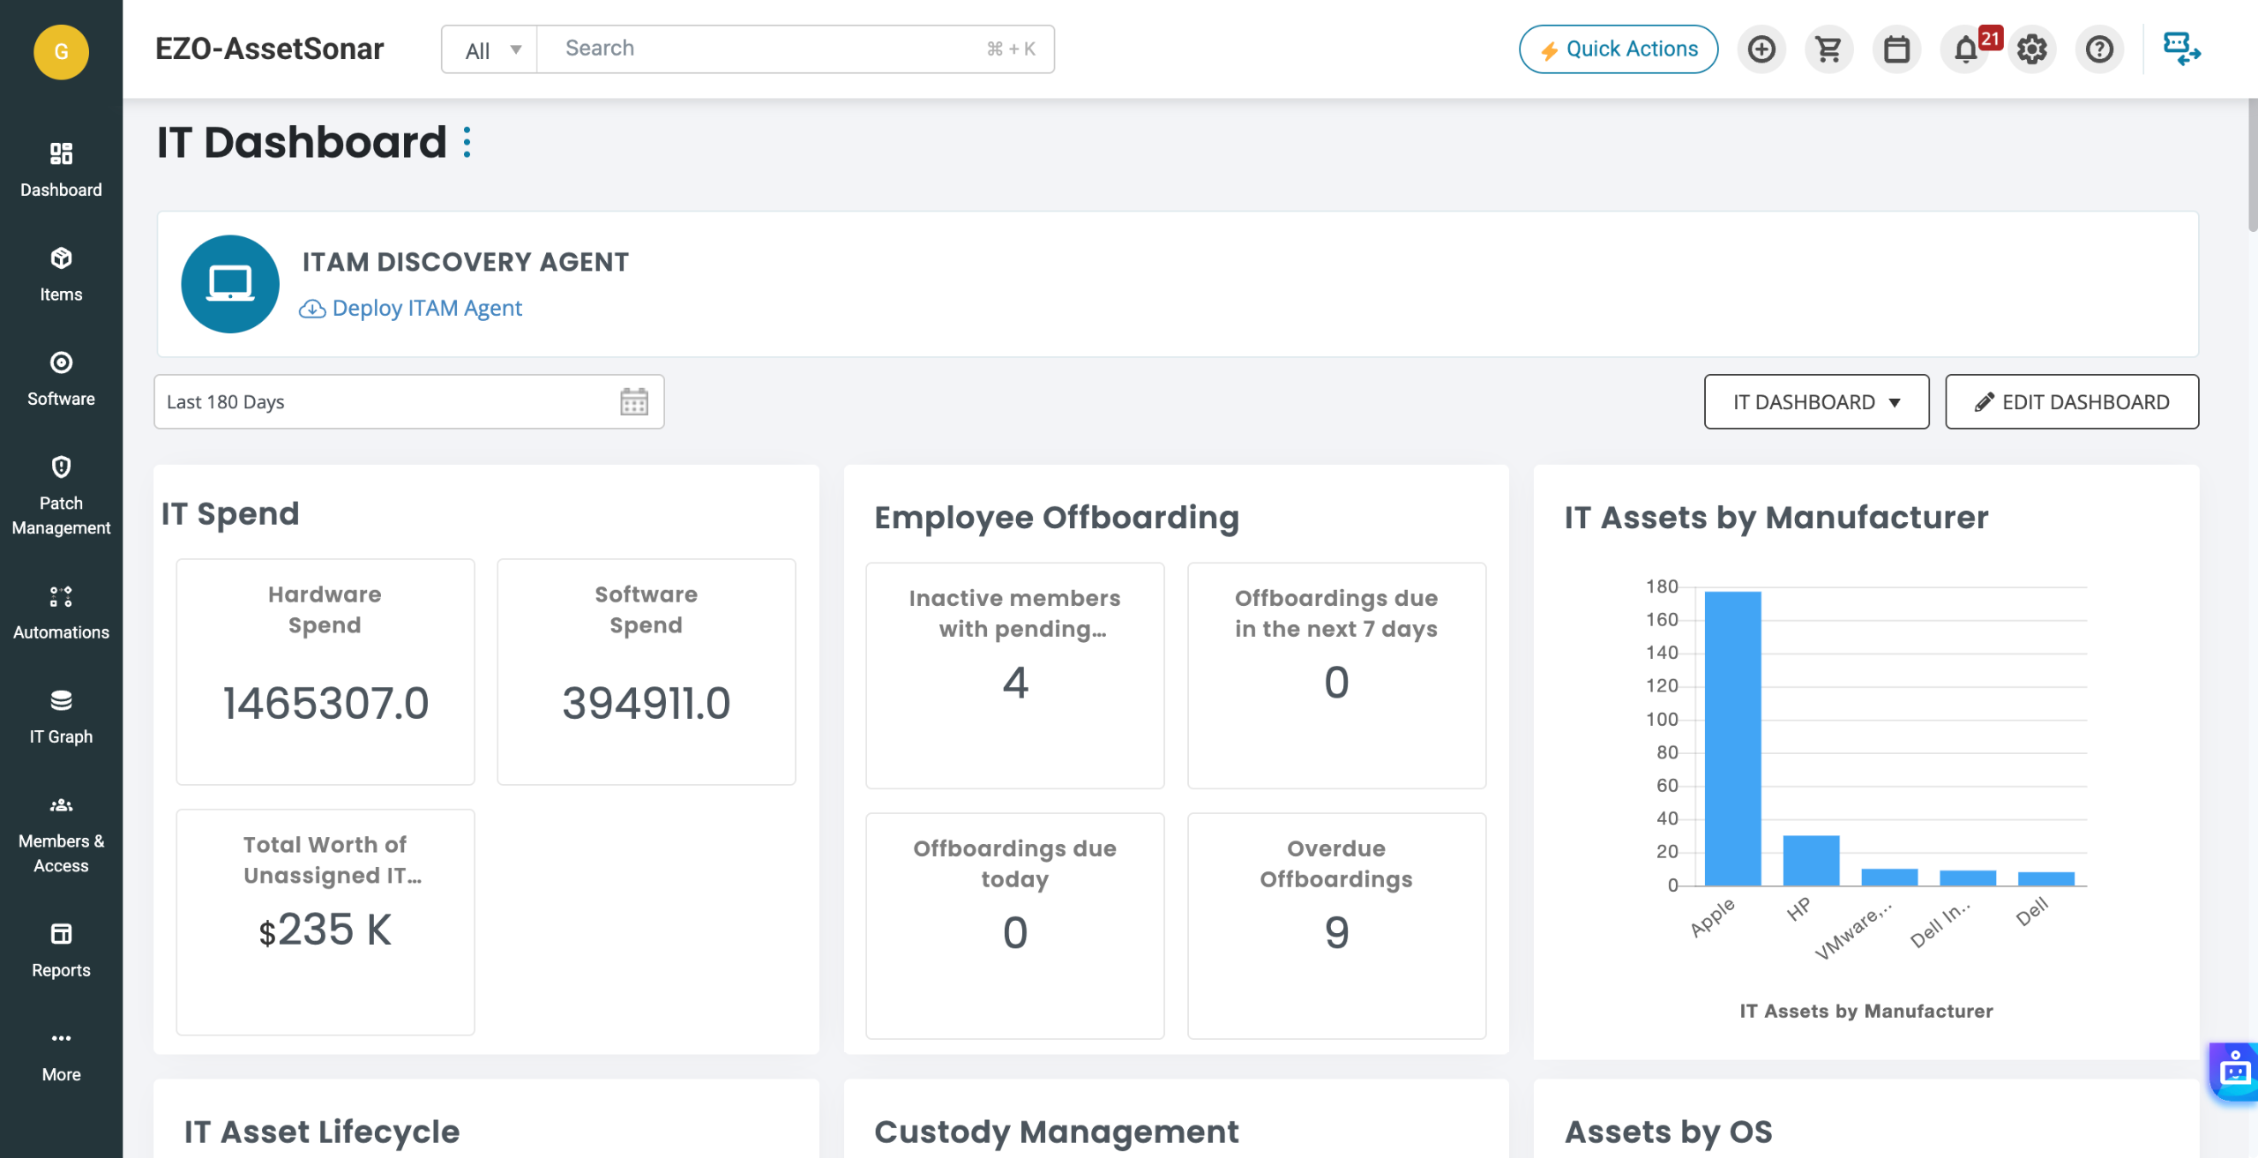Go to Items in sidebar

(x=61, y=275)
